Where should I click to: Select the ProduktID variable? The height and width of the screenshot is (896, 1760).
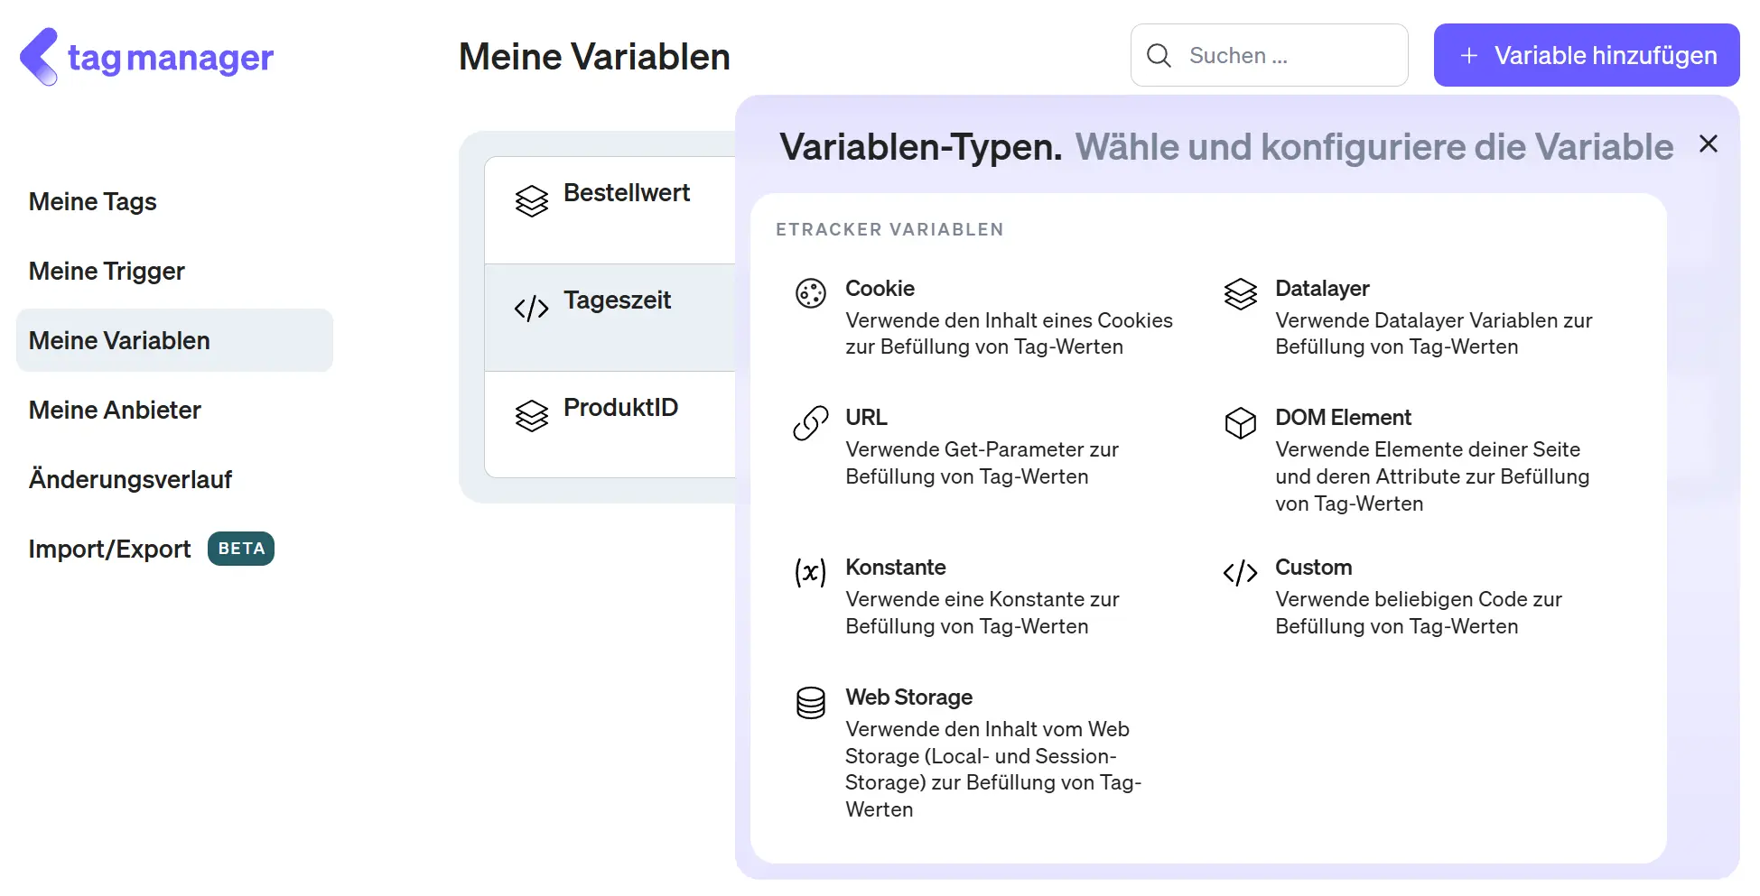tap(620, 407)
